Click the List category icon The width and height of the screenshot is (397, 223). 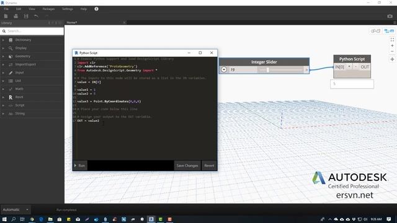point(11,81)
